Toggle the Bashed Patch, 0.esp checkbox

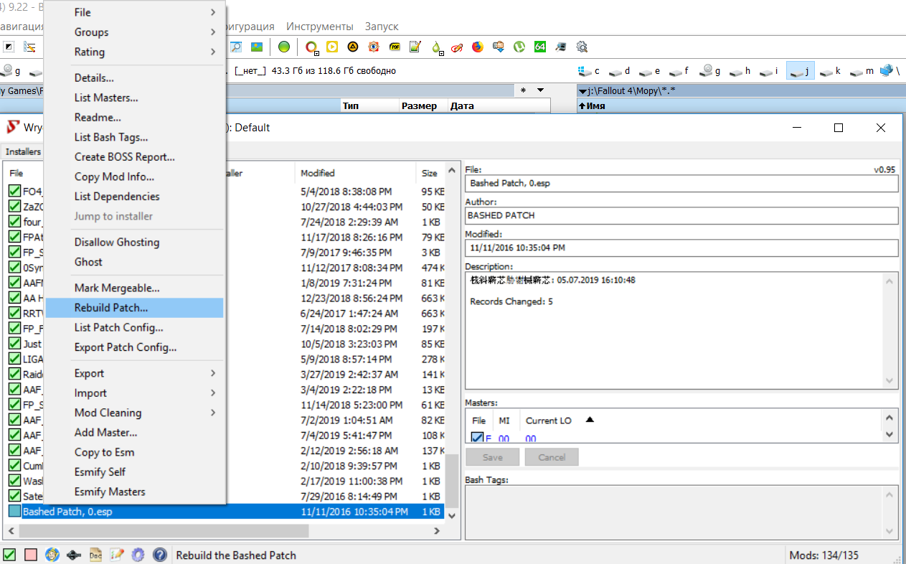click(x=14, y=512)
